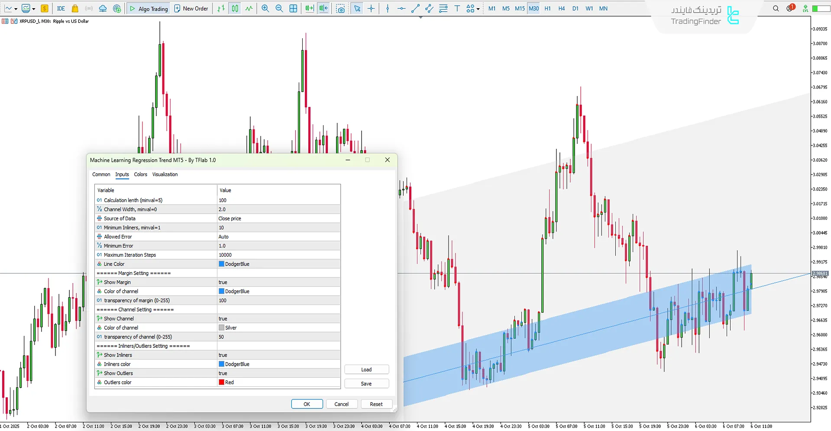Select the H1 timeframe
The width and height of the screenshot is (831, 431).
coord(547,8)
